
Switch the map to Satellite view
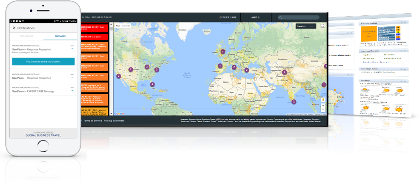click(x=126, y=26)
